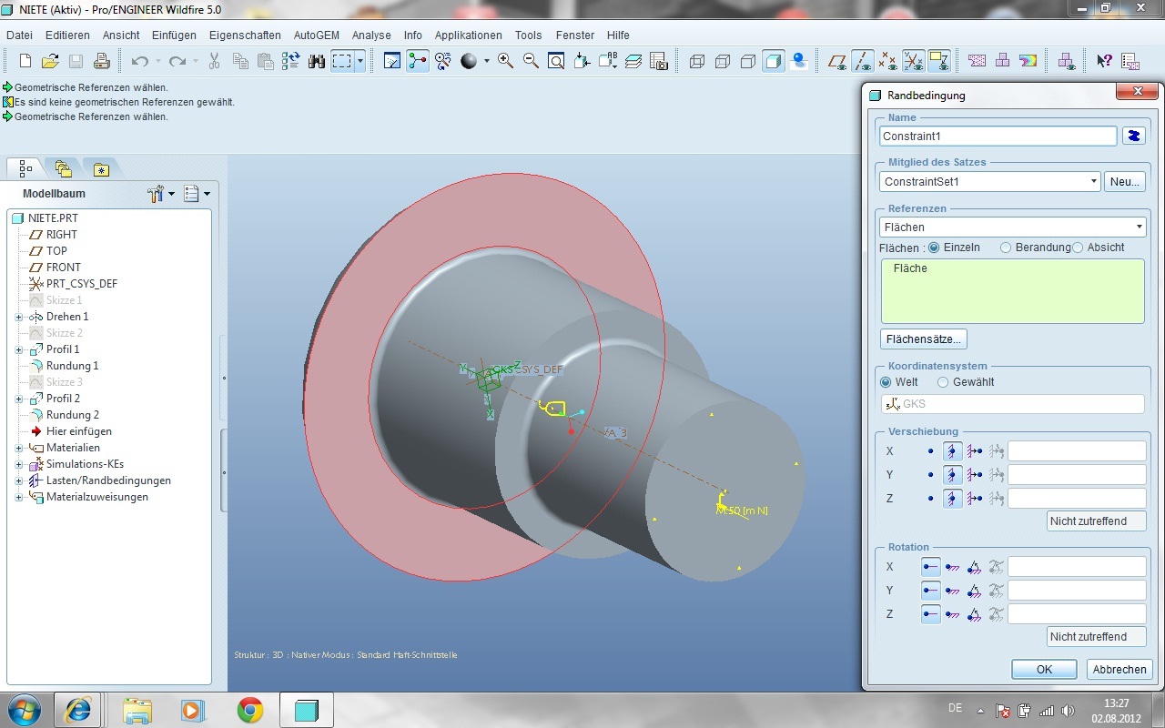Toggle coordinate systems display icon
1165x728 pixels.
[x=914, y=61]
